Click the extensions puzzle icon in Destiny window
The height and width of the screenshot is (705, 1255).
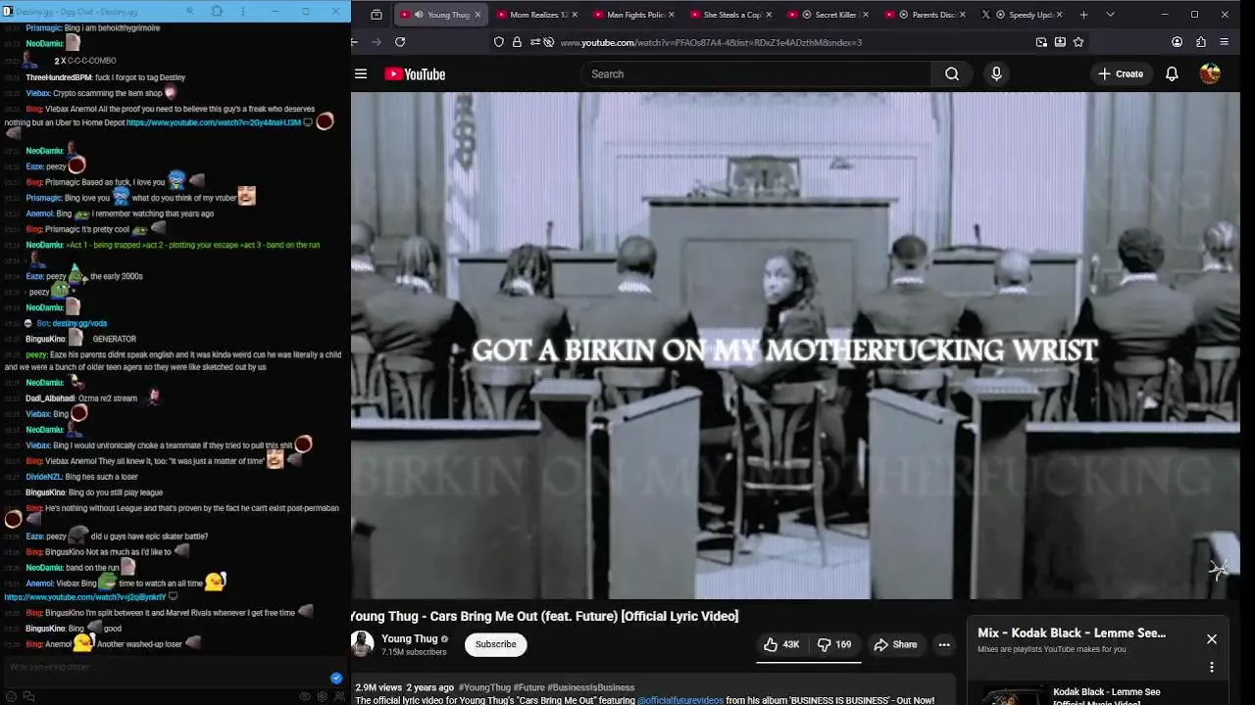click(x=217, y=12)
